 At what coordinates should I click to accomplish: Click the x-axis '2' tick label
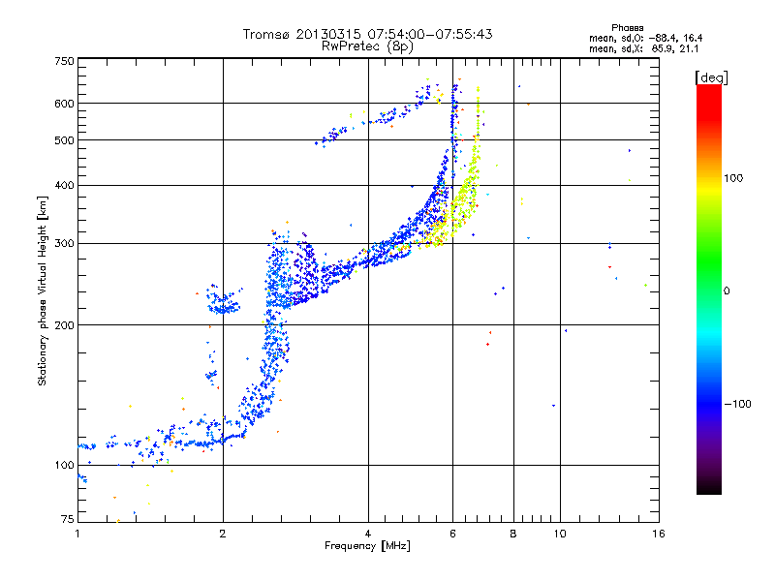coord(223,534)
